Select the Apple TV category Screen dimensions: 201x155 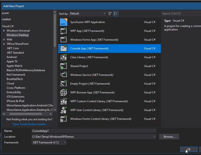(12, 61)
